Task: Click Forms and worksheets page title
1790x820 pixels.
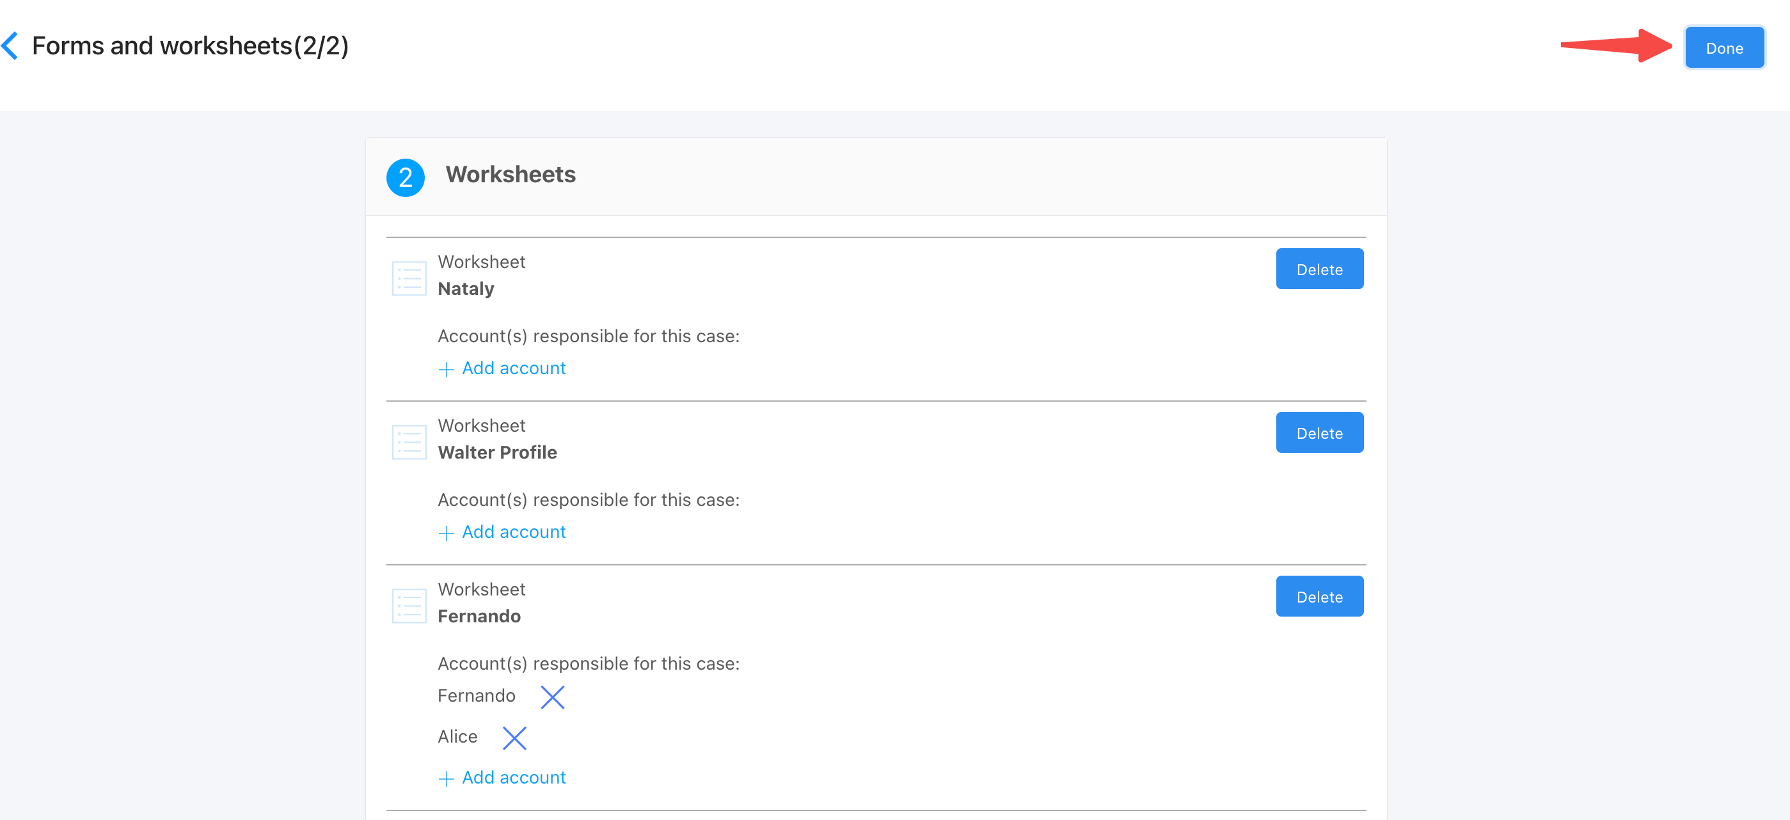Action: [190, 46]
